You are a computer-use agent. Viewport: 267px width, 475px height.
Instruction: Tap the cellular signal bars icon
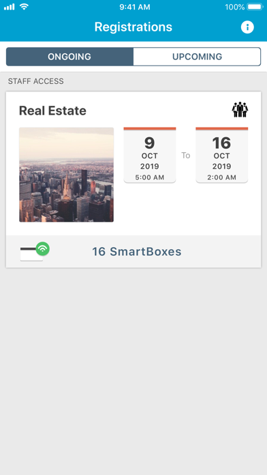[x=10, y=7]
